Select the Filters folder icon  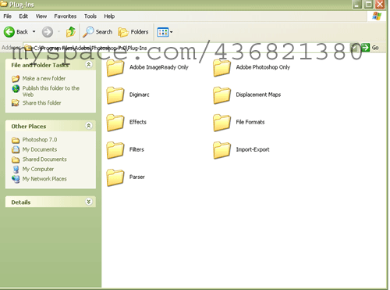coord(115,150)
